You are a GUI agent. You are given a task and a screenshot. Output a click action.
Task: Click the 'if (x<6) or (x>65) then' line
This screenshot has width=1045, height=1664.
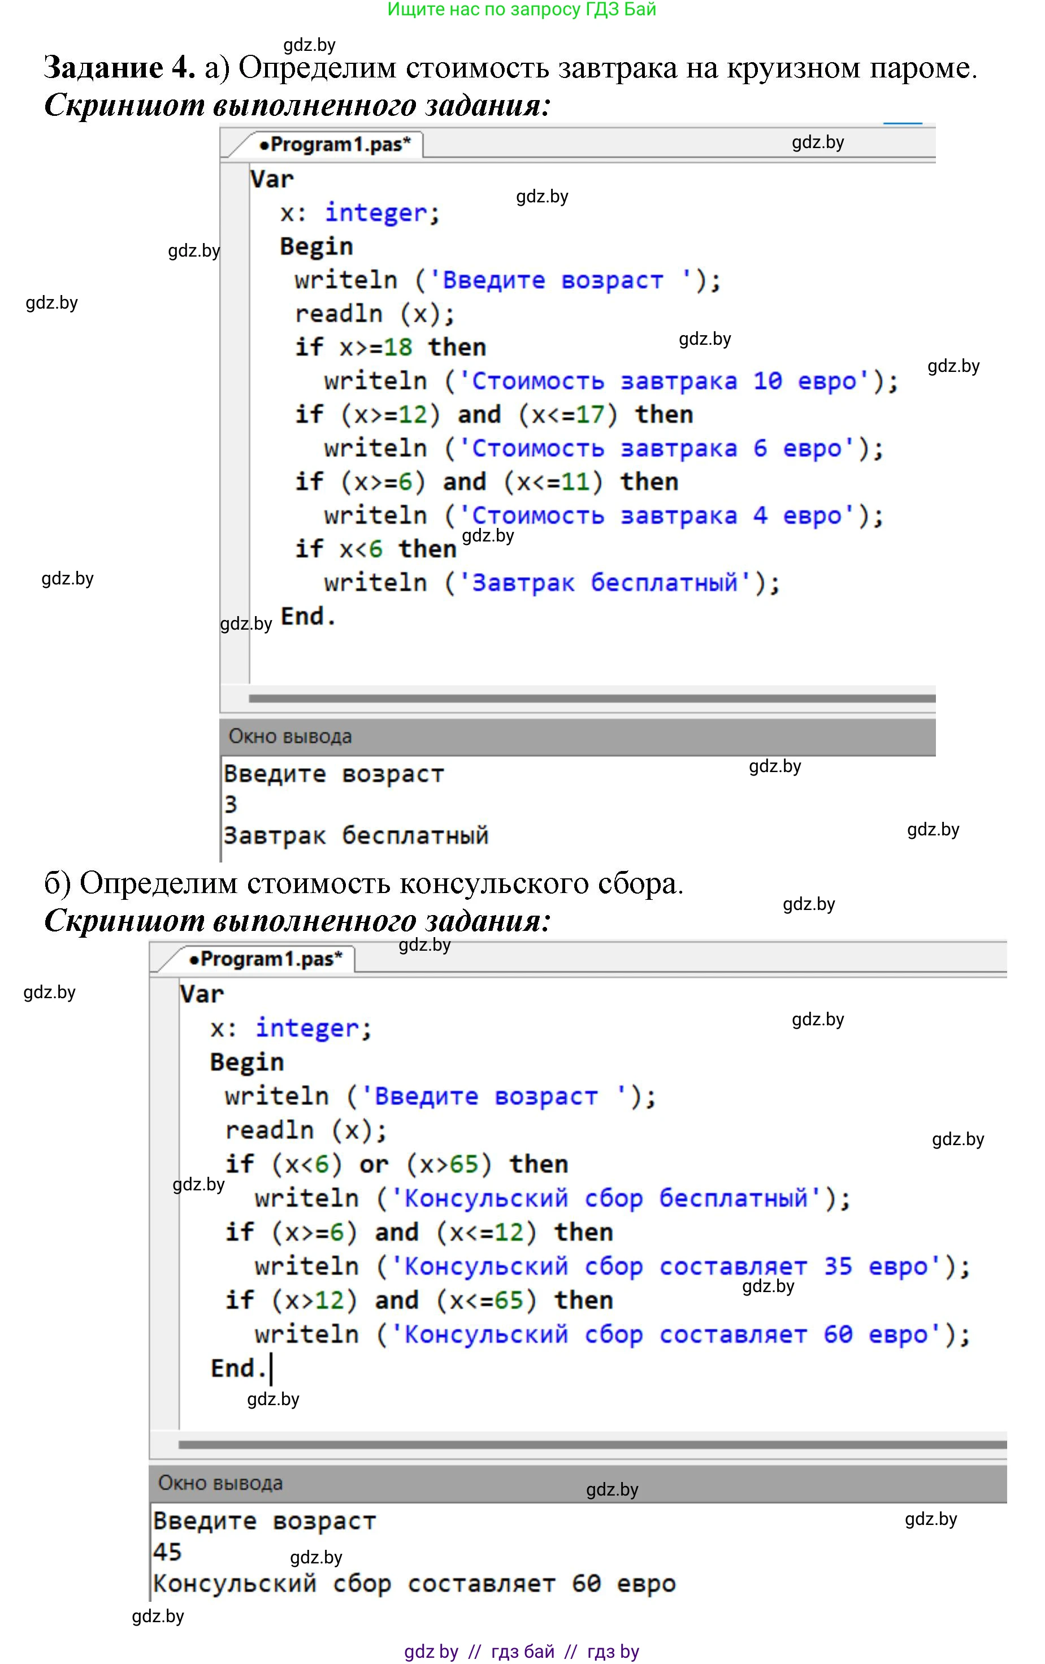tap(397, 1164)
